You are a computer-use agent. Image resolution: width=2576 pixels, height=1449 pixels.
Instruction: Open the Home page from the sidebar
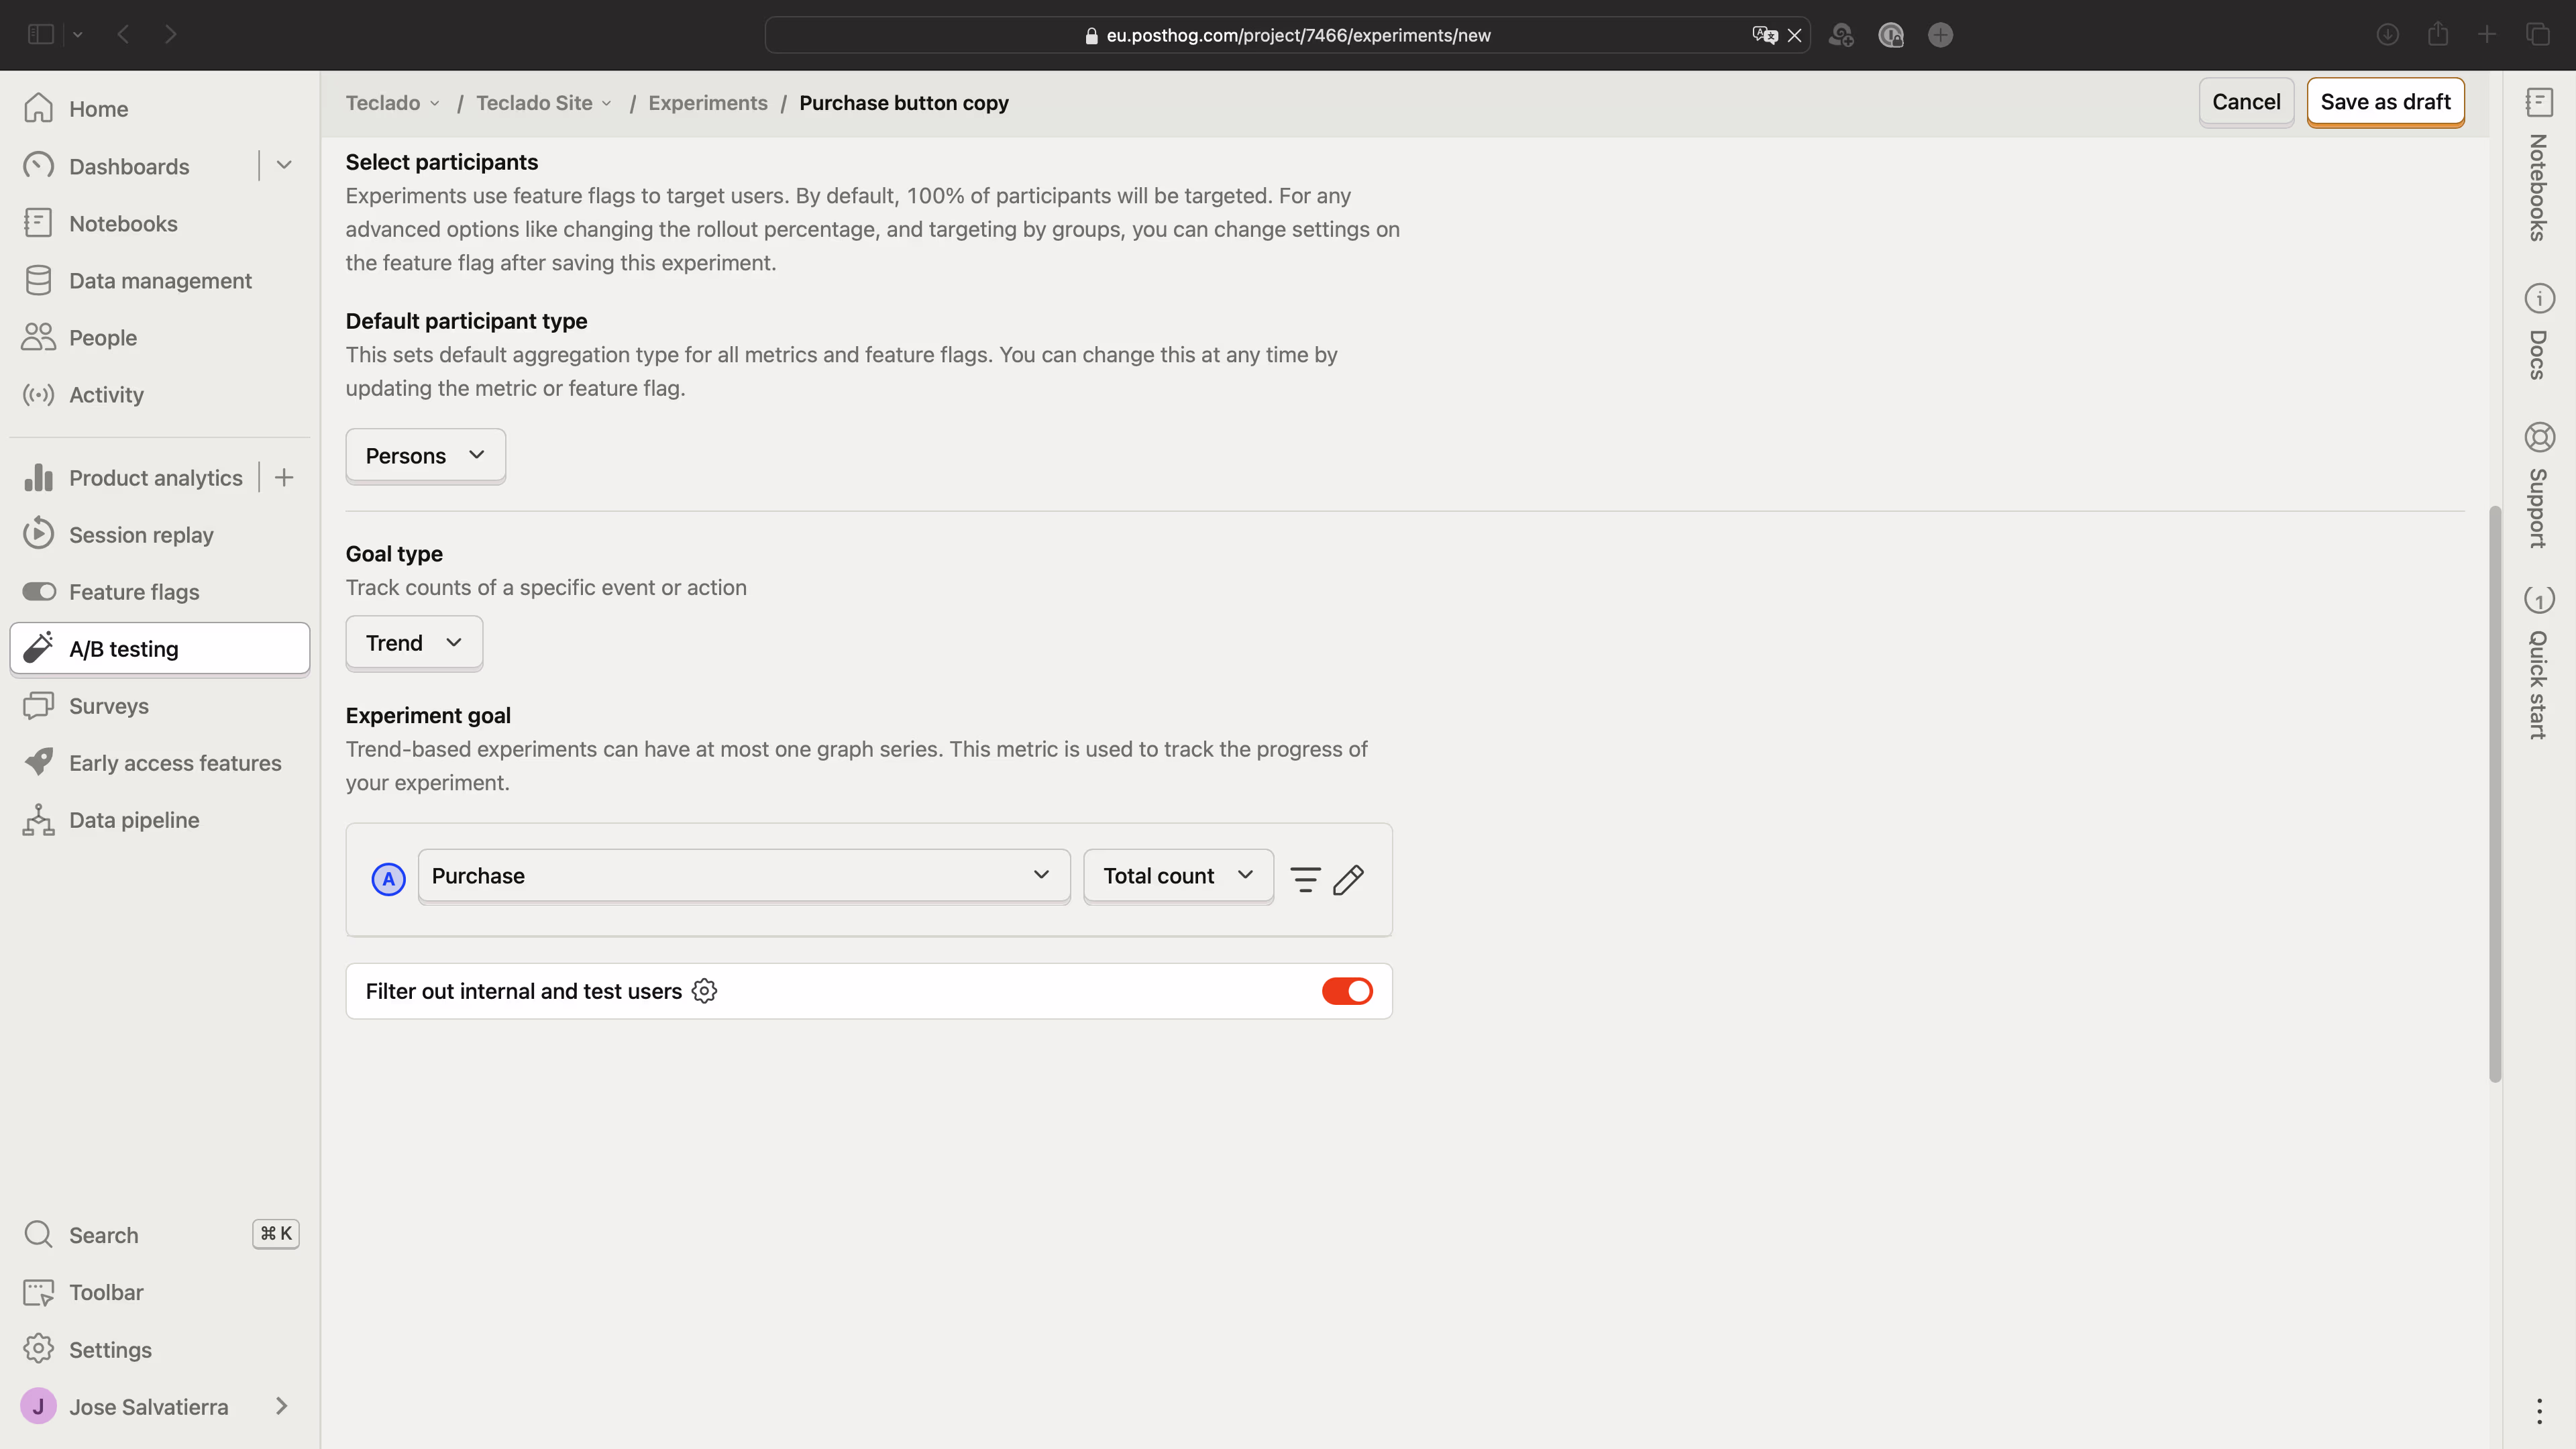(x=160, y=108)
